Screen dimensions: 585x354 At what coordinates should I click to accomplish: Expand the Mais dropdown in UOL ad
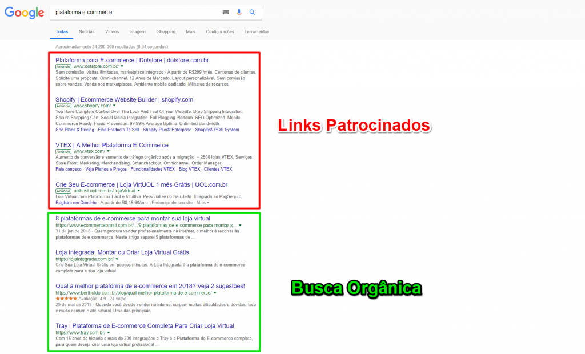203,203
